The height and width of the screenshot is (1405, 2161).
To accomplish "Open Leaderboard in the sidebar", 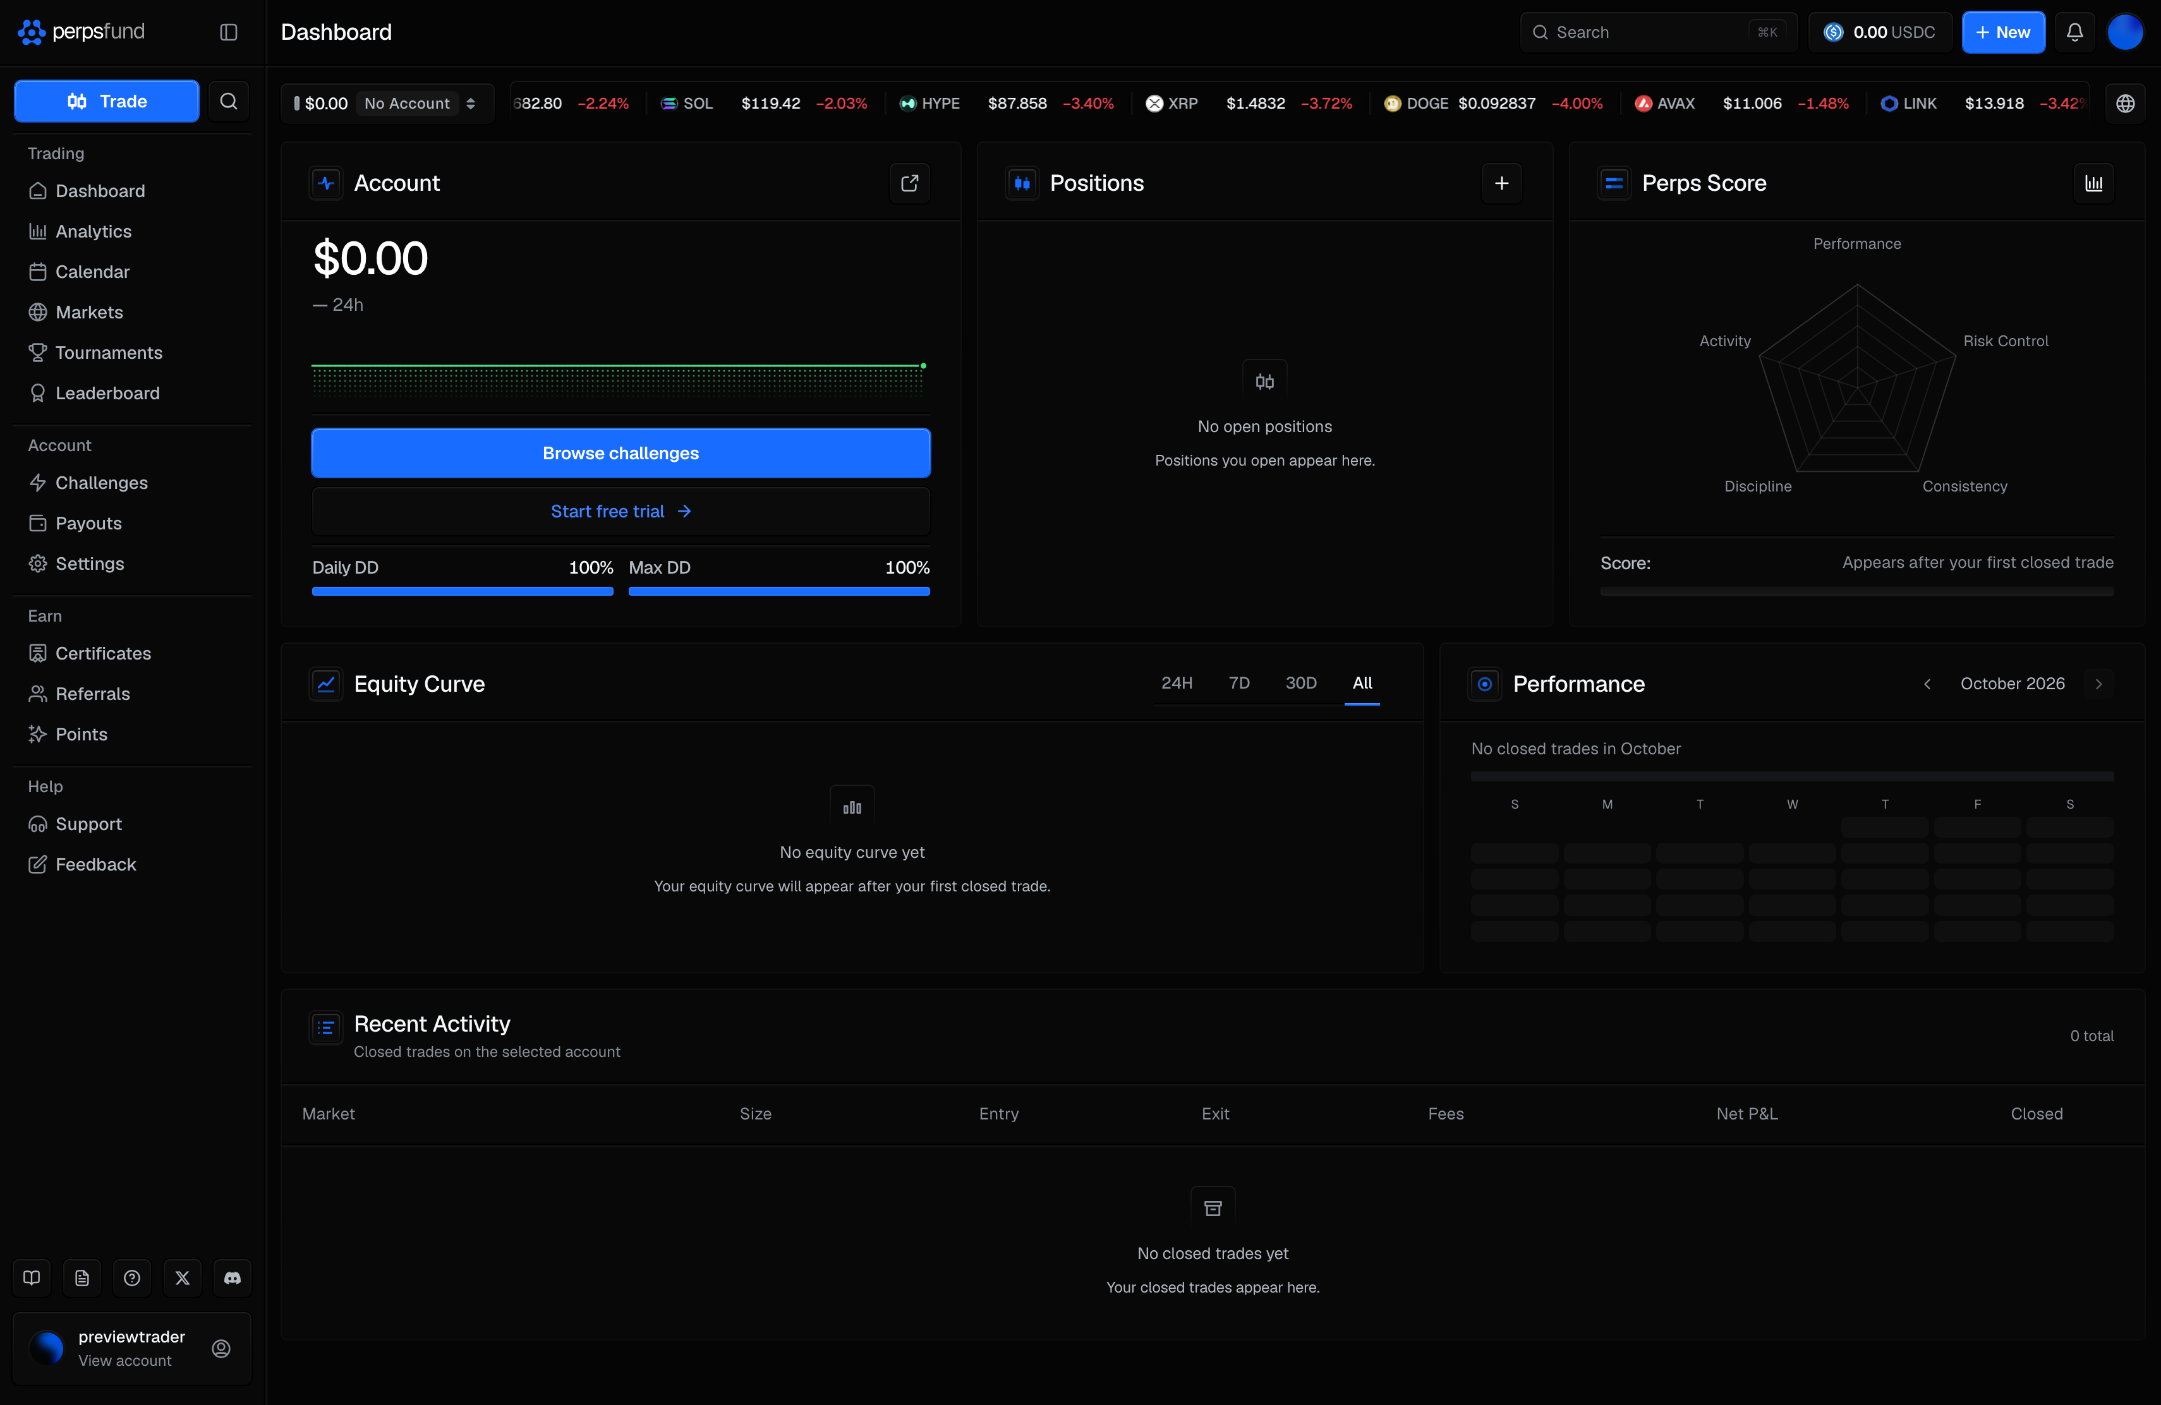I will 131,393.
